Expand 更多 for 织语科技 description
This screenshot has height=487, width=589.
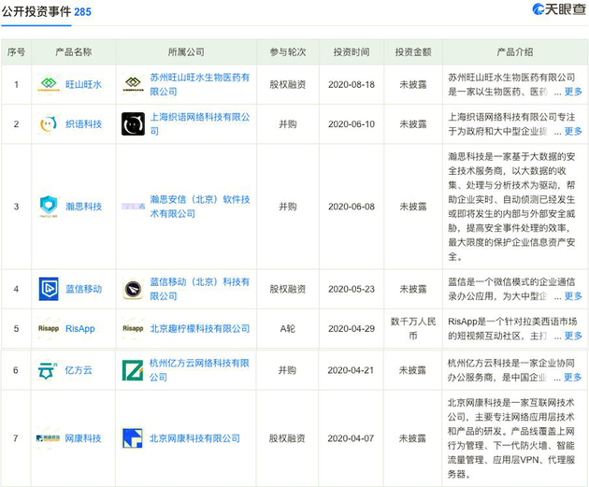coord(573,131)
